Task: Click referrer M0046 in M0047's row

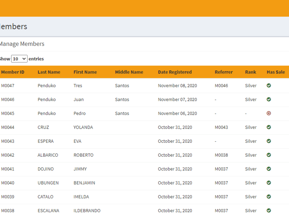Action: click(x=221, y=86)
